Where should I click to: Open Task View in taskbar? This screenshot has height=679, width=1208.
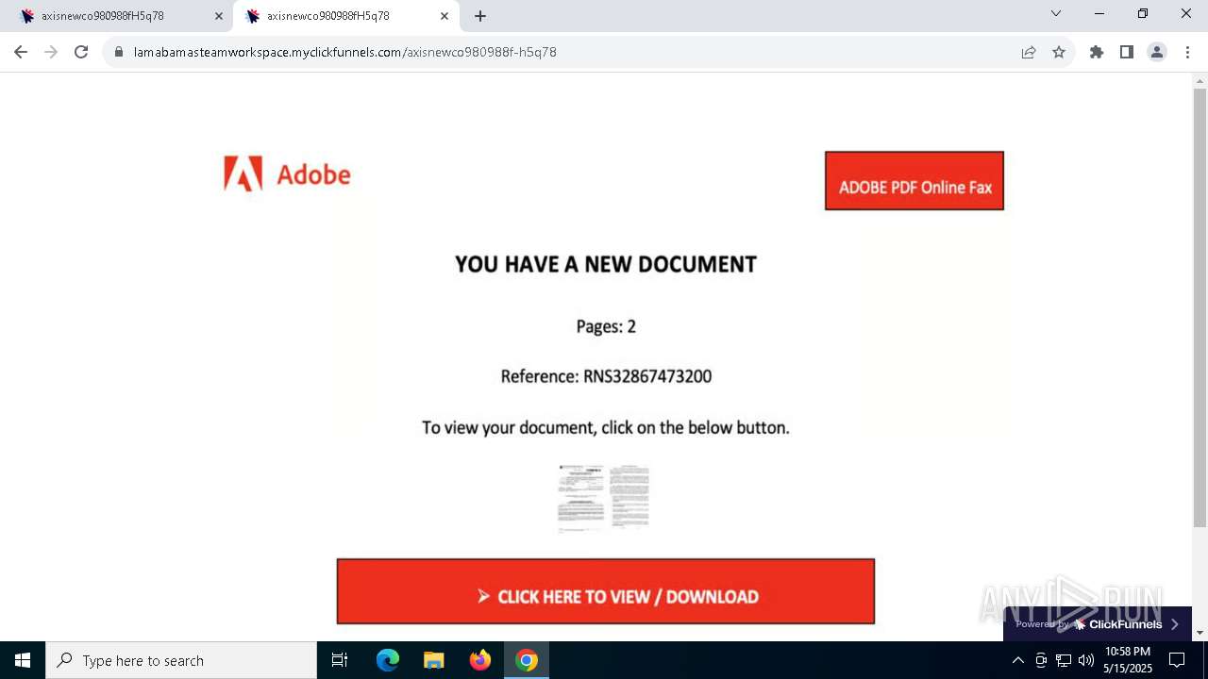point(340,660)
